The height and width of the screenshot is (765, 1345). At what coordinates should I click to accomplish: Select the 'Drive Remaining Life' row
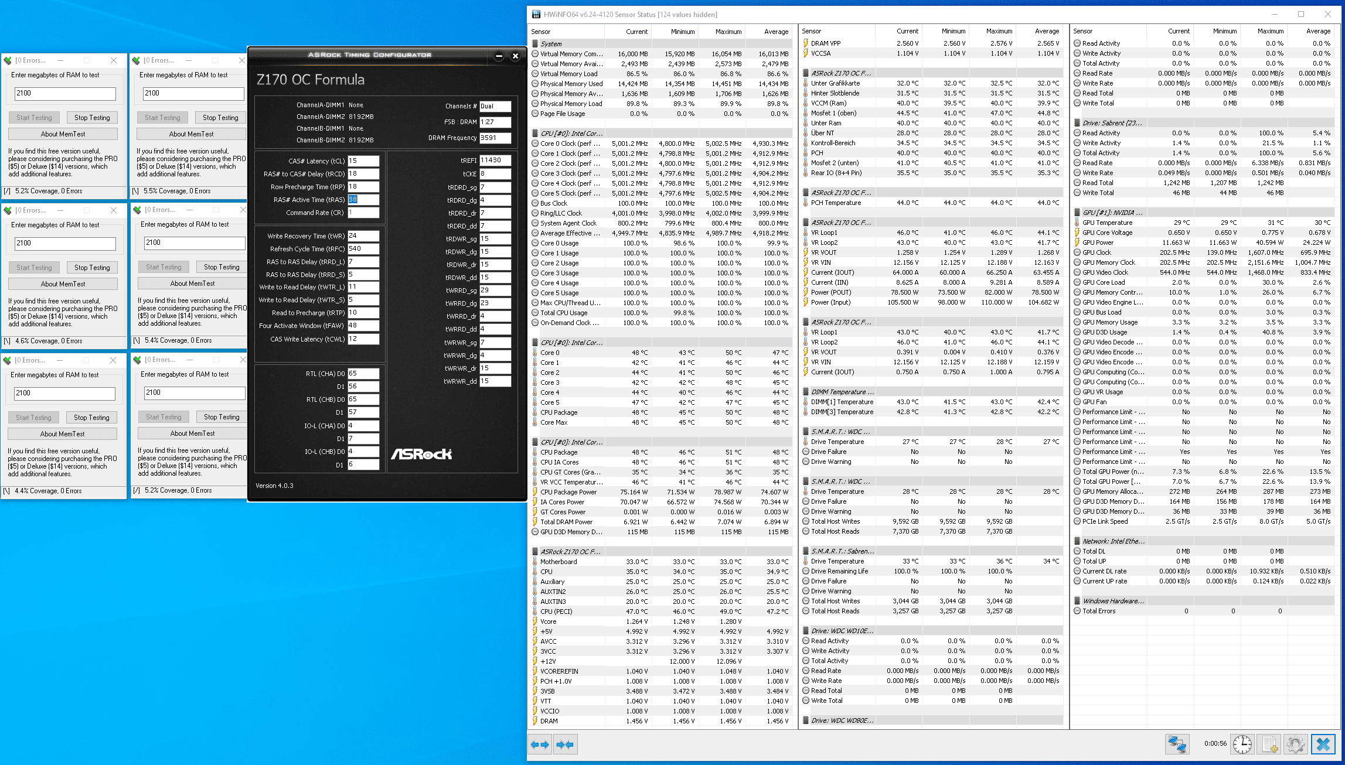931,571
